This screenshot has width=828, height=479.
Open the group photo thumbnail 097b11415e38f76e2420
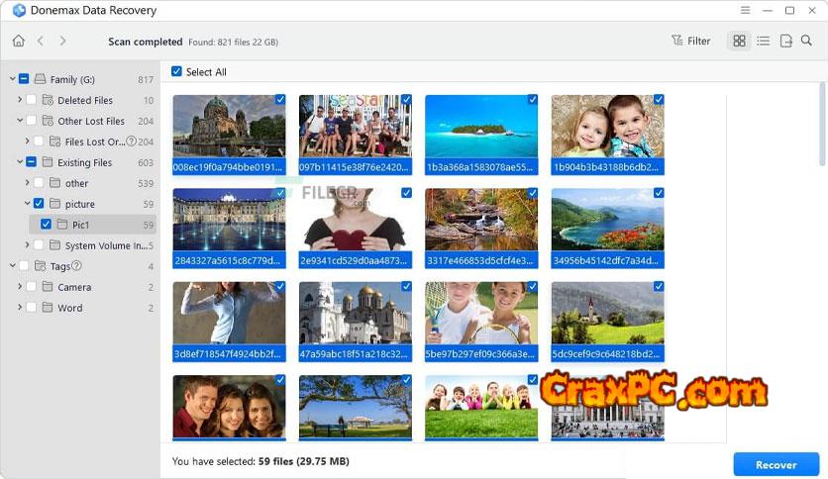pyautogui.click(x=356, y=126)
